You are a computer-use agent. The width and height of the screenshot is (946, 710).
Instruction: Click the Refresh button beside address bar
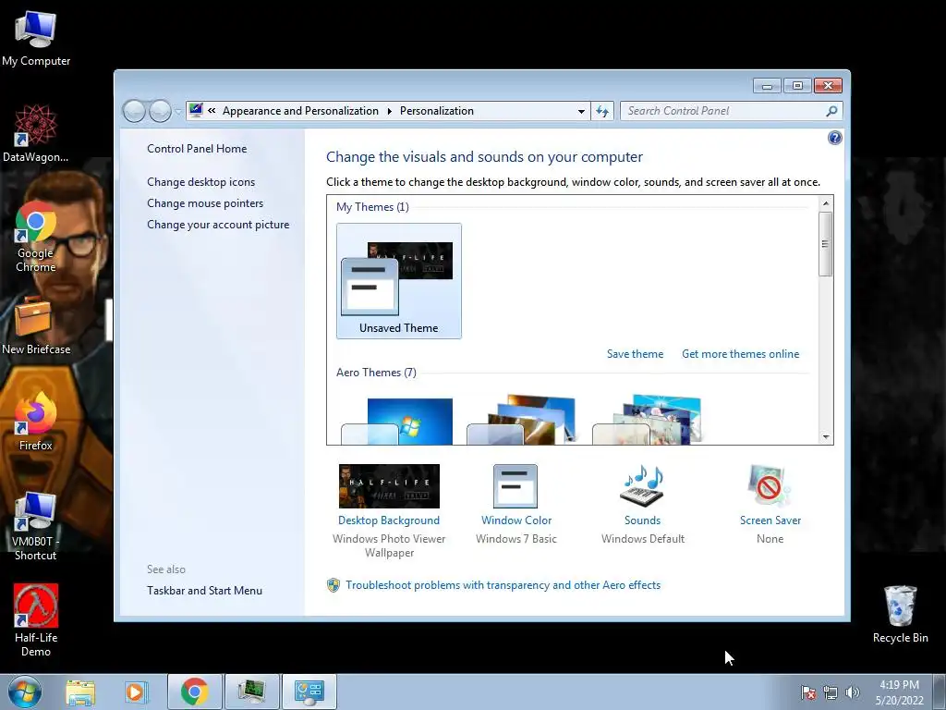[x=602, y=111]
